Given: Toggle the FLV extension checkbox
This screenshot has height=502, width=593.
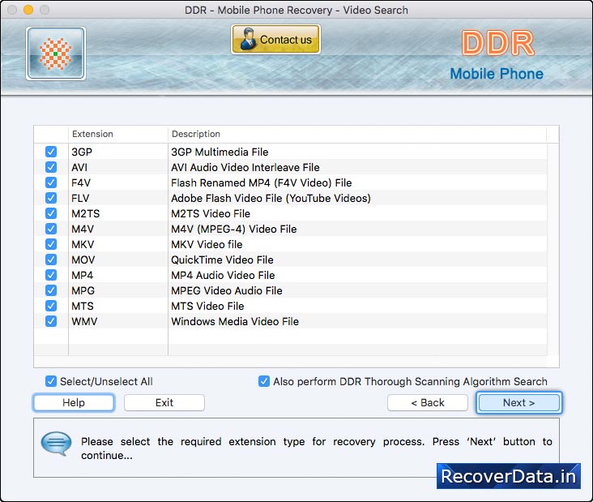Looking at the screenshot, I should point(51,198).
